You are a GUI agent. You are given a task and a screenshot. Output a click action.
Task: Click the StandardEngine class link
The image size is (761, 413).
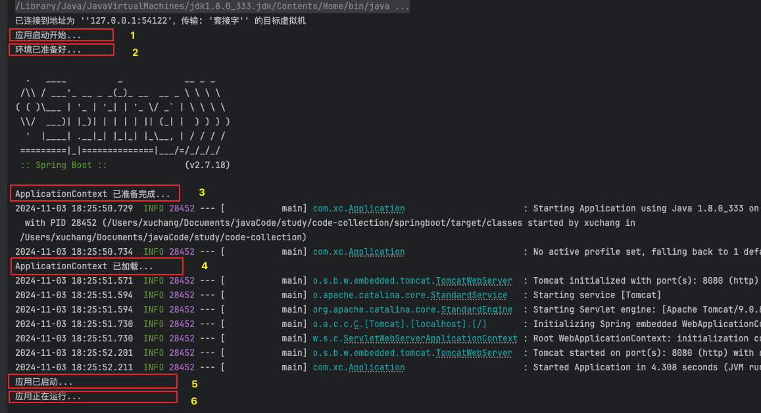click(x=476, y=310)
